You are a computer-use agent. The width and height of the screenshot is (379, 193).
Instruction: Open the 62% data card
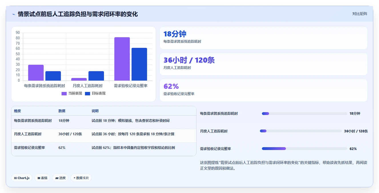tap(263, 90)
